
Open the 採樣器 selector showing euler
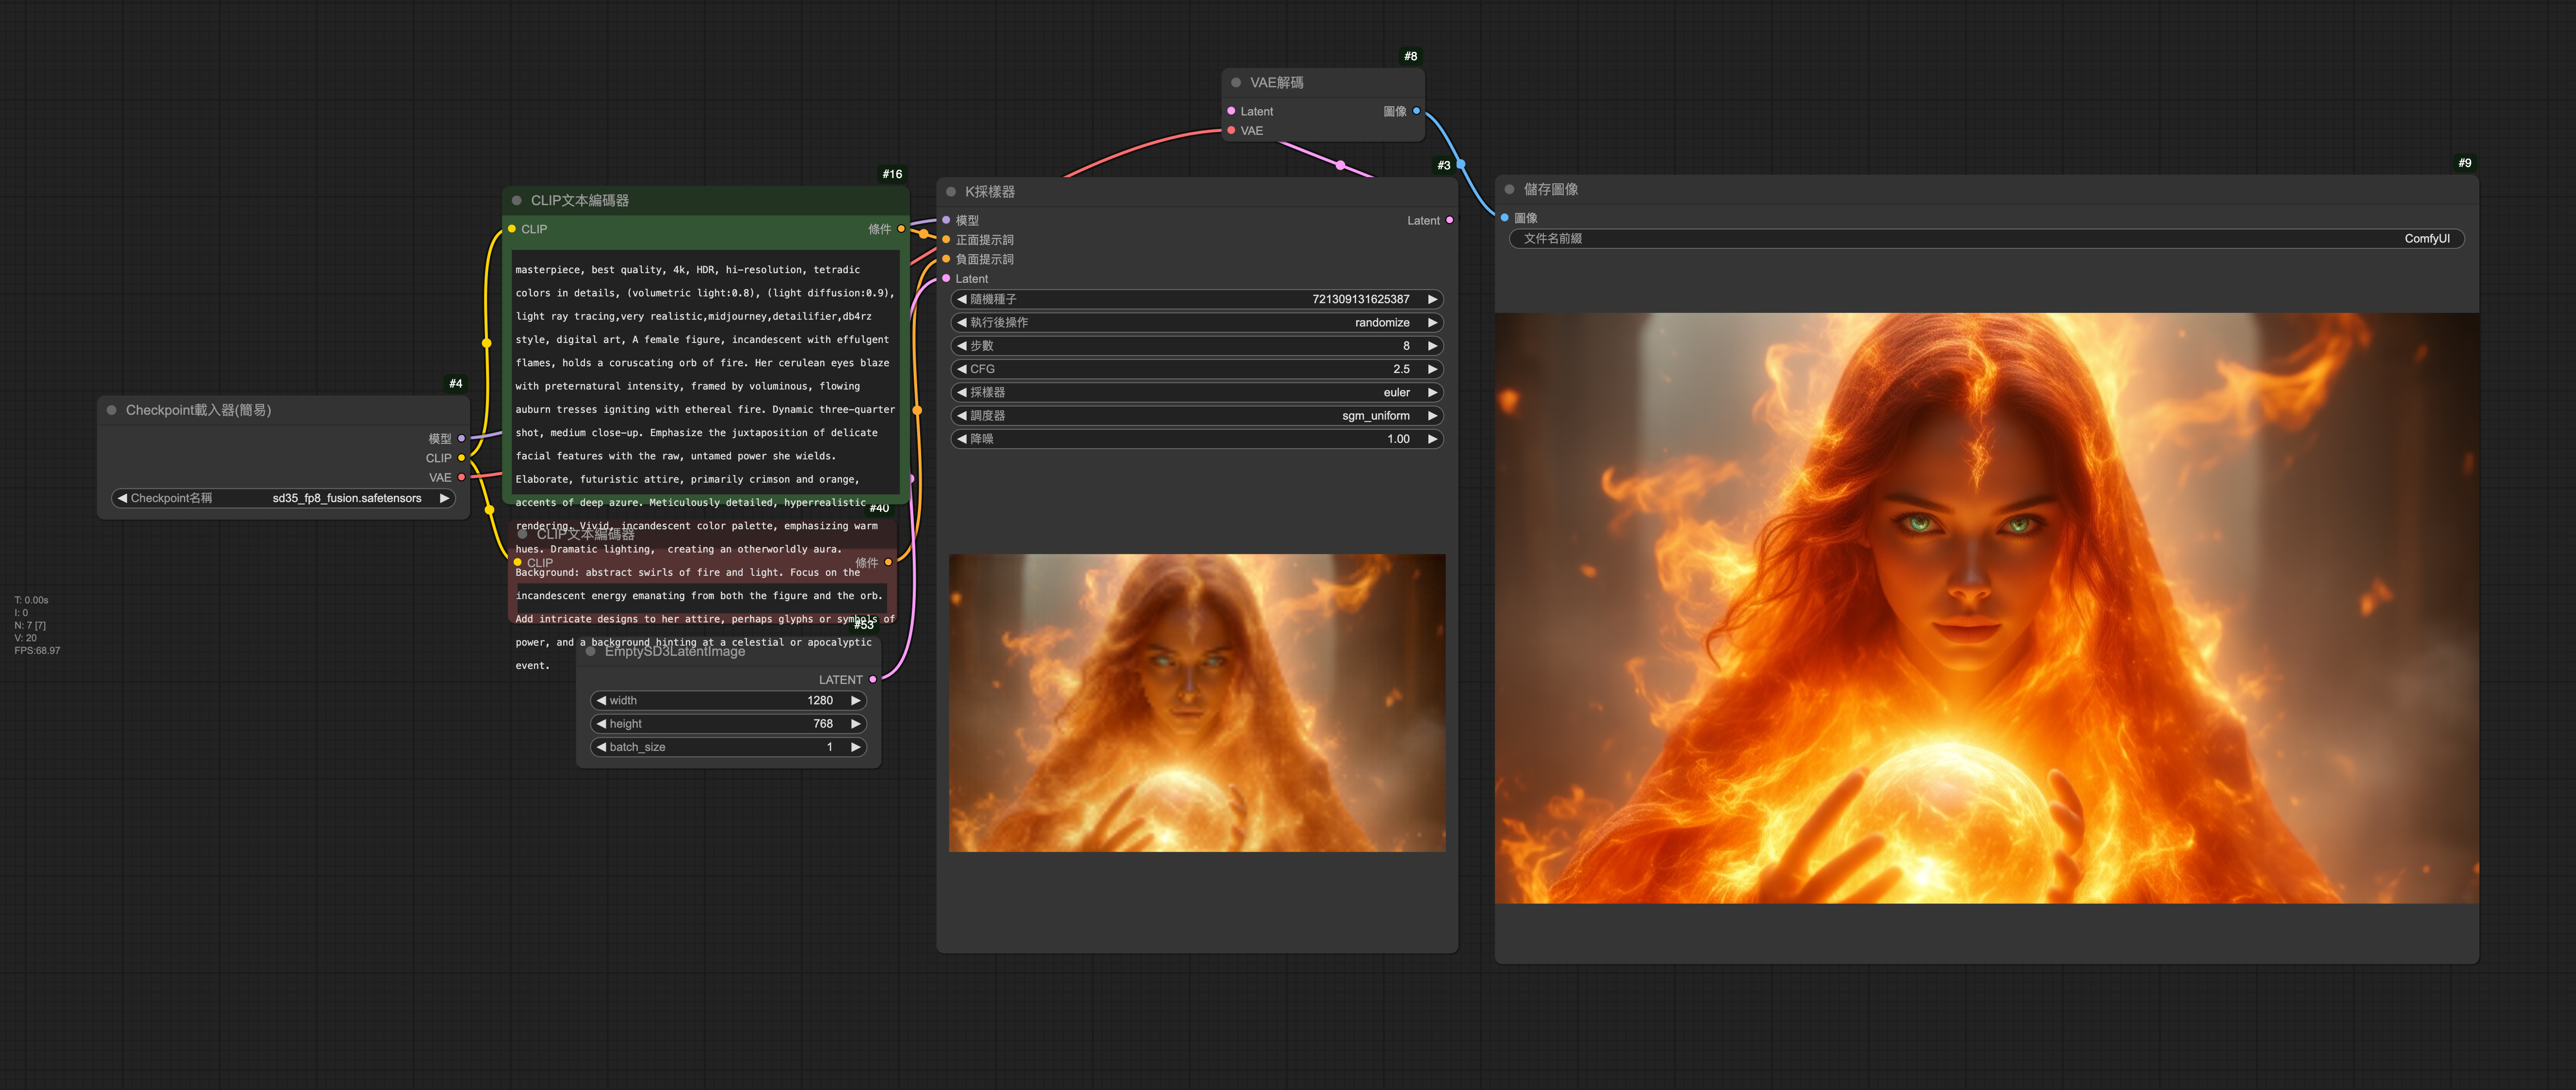point(1196,392)
